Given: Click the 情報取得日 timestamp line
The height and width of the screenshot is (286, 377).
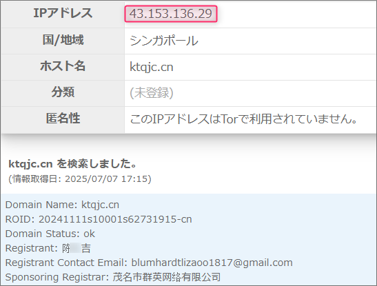Looking at the screenshot, I should pos(80,178).
